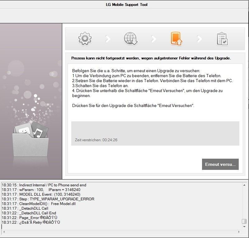
Task: Click horizontal log scrollbar left arrow
Action: [x=4, y=232]
